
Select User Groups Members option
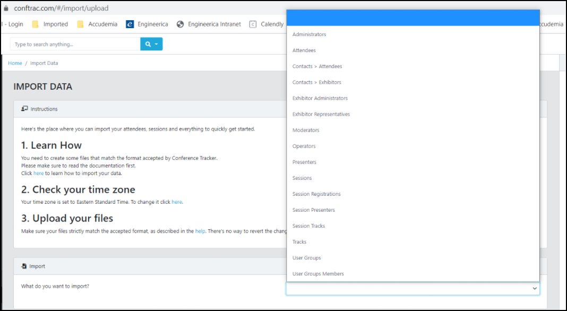pos(413,274)
